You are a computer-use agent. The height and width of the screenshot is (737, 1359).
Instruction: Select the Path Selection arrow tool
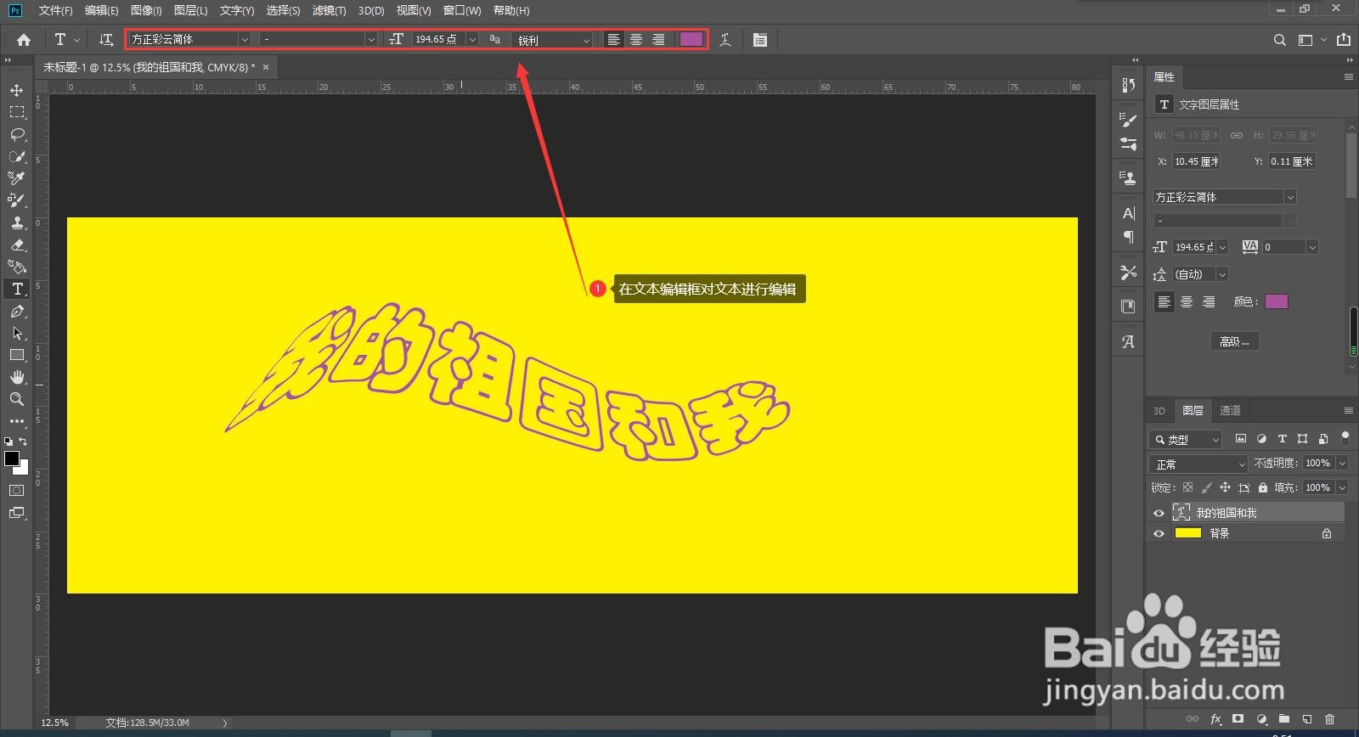(x=17, y=333)
